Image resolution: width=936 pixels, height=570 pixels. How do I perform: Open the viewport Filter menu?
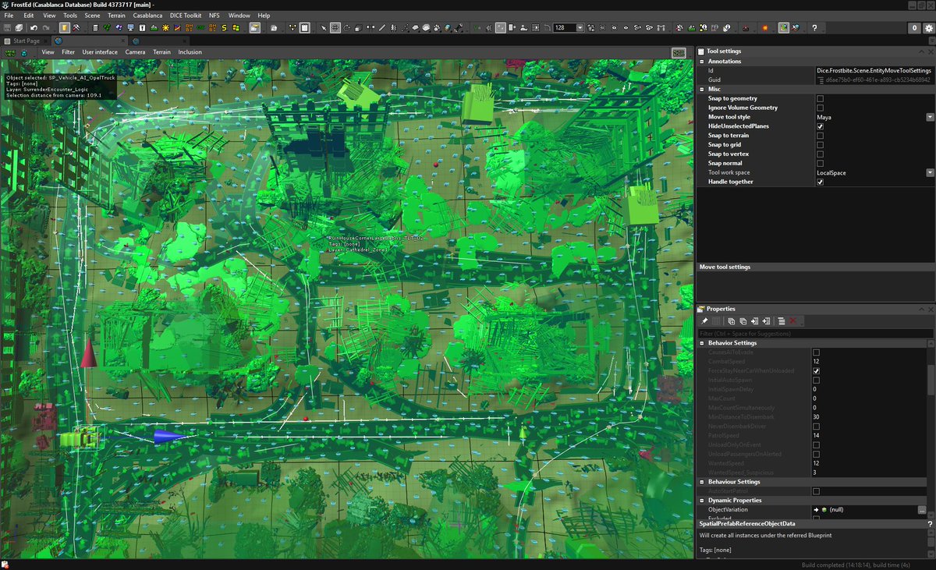[69, 52]
